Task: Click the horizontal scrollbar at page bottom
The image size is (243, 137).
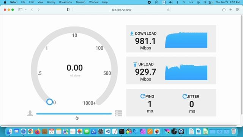Action: tap(118, 126)
